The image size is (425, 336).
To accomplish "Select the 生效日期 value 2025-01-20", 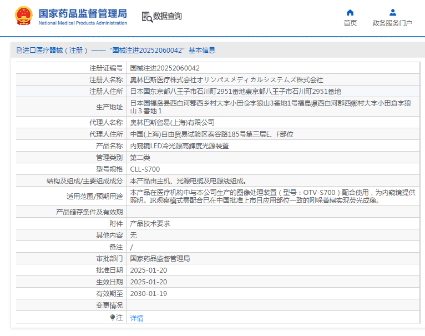I will coord(149,282).
